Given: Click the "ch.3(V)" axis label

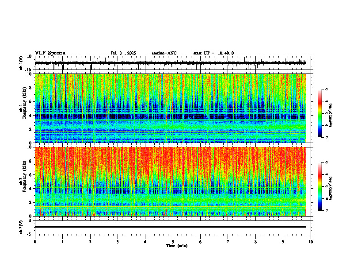Looking at the screenshot, I should pos(21,227).
